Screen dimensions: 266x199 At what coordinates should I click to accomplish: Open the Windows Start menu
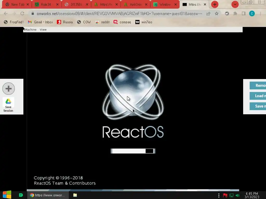pyautogui.click(x=7, y=195)
